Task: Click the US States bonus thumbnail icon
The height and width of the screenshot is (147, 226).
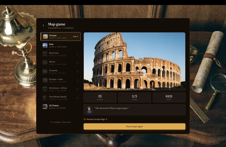Action: pos(45,107)
